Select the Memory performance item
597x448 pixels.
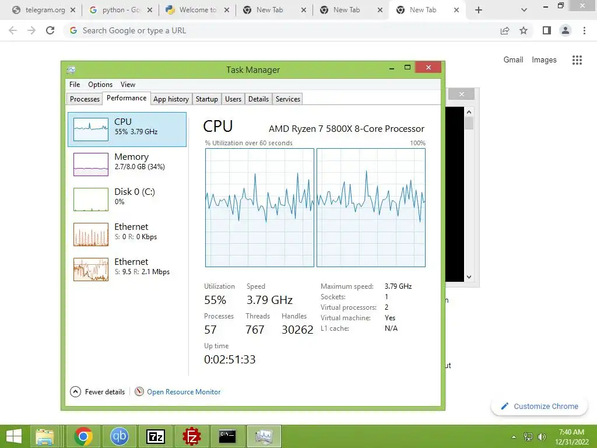pyautogui.click(x=127, y=164)
